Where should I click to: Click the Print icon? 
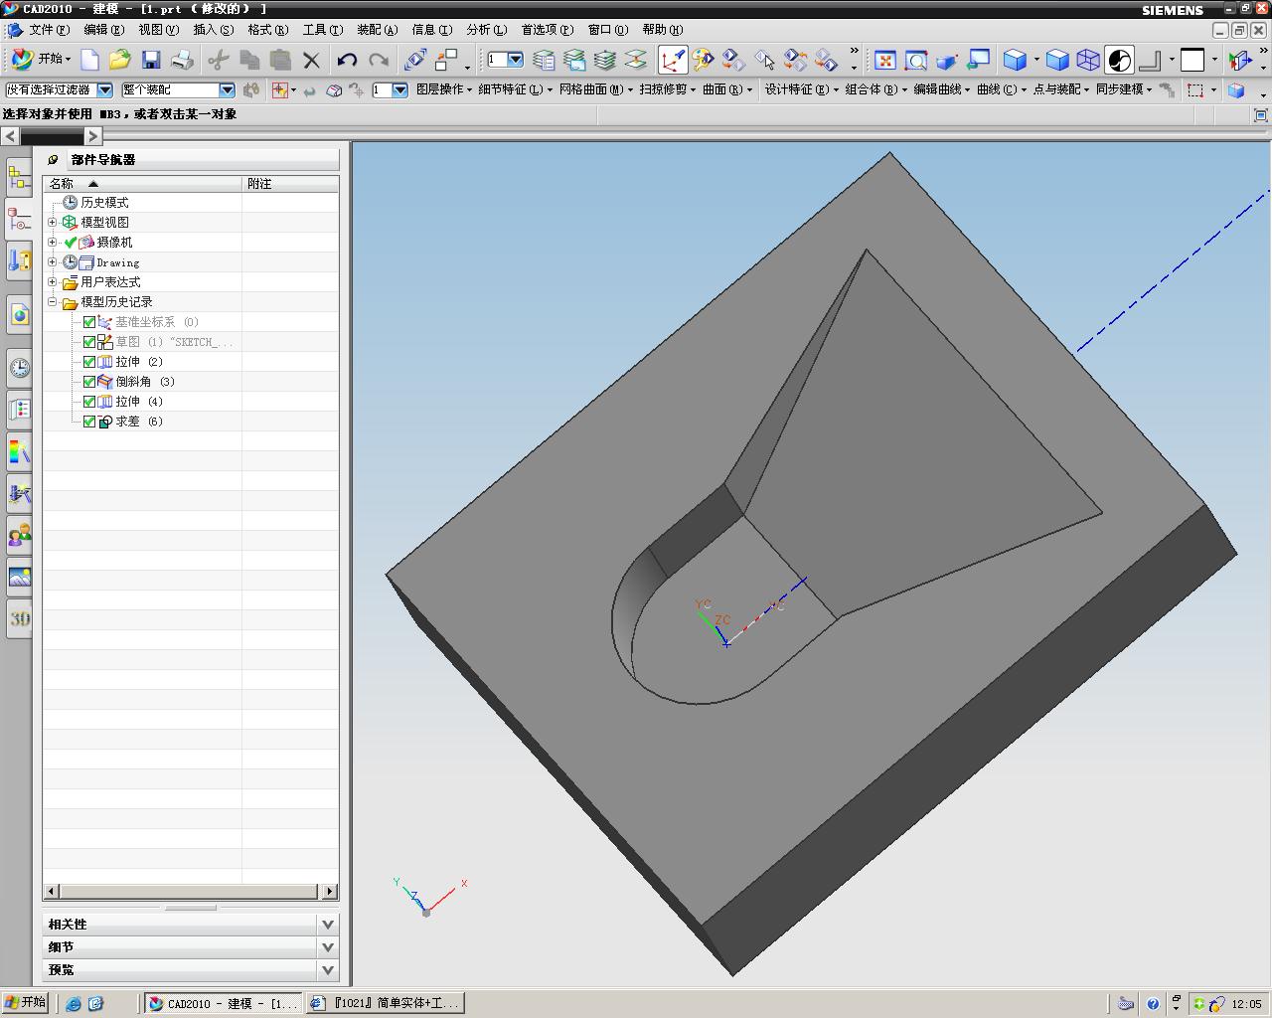(x=182, y=61)
